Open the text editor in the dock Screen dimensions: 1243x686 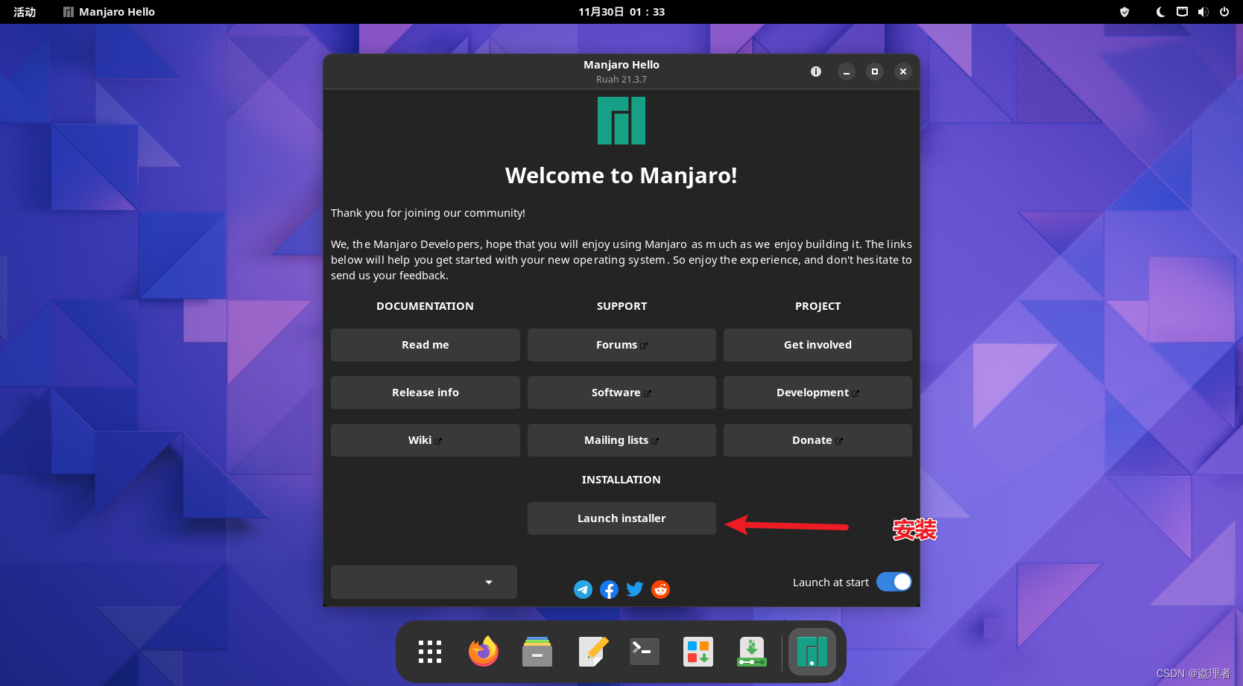tap(594, 652)
